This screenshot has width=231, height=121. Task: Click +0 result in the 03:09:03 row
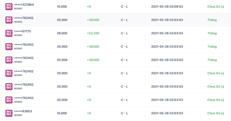coord(89,7)
